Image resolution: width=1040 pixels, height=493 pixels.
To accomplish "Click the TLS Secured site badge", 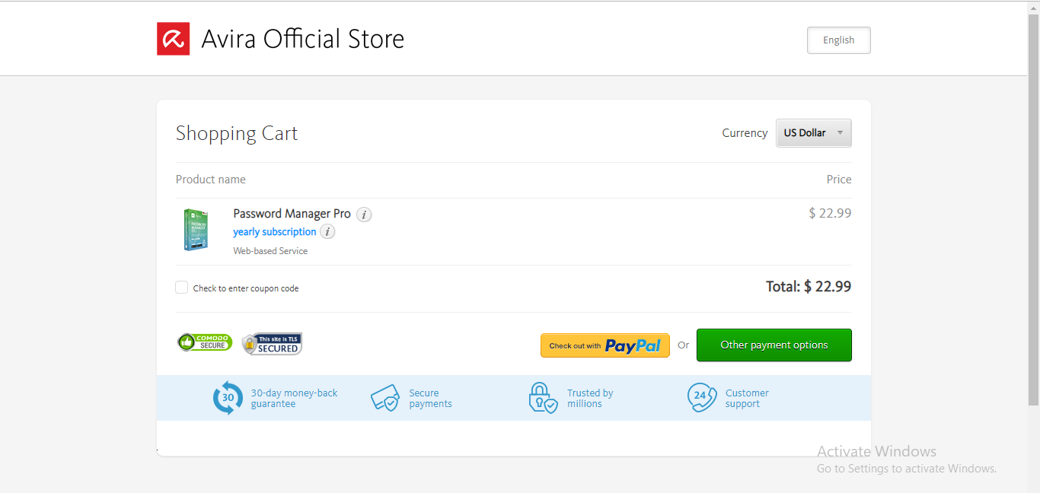I will tap(272, 344).
